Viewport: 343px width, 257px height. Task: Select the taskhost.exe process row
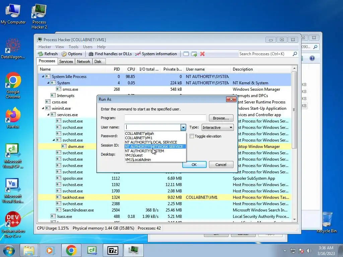[x=164, y=197]
